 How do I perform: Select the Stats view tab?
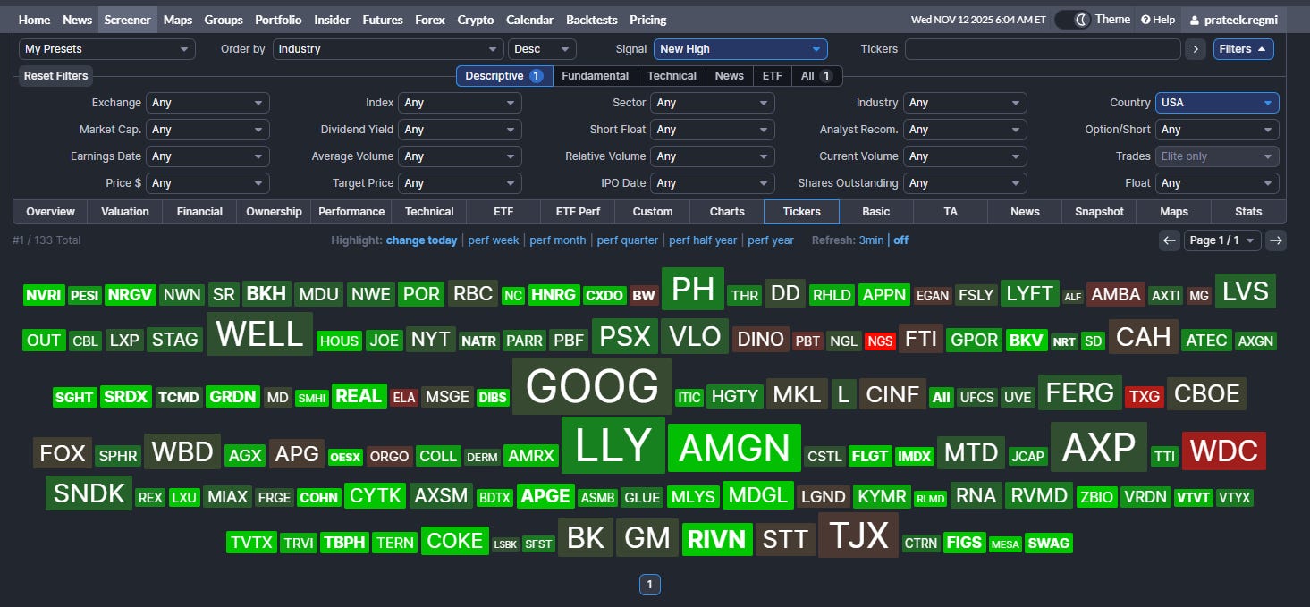pyautogui.click(x=1248, y=212)
